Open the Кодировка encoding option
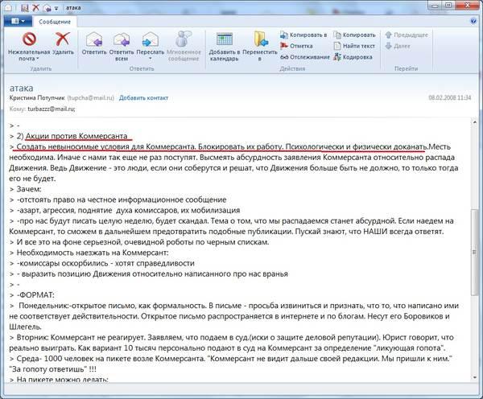The height and width of the screenshot is (399, 483). pos(353,57)
